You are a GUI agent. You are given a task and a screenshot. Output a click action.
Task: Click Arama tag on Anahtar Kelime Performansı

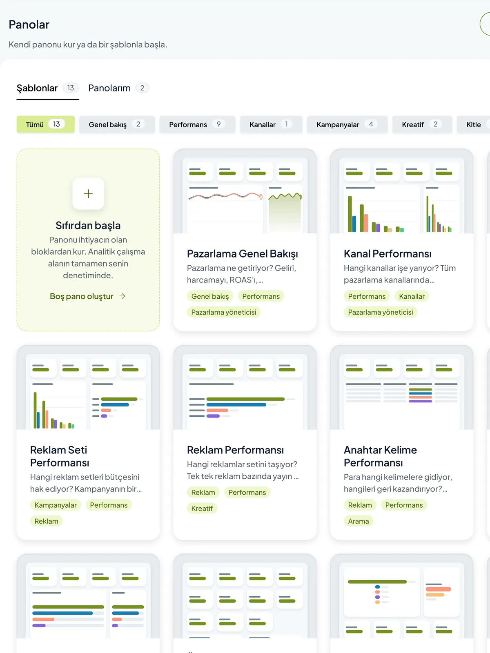(x=359, y=521)
